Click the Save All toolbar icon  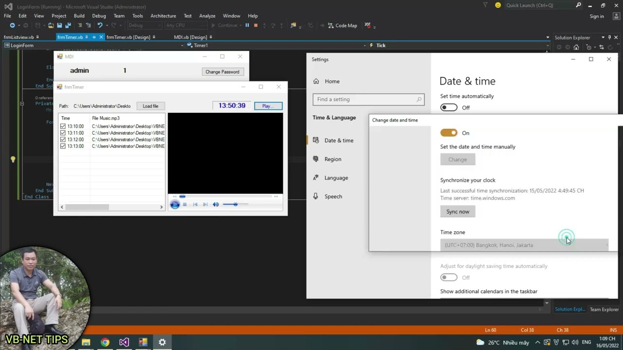click(x=68, y=25)
